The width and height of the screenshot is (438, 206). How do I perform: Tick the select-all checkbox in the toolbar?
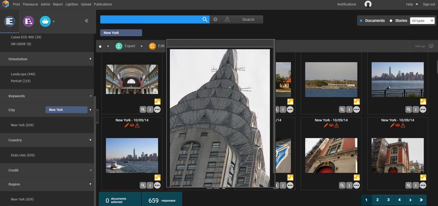pyautogui.click(x=100, y=46)
